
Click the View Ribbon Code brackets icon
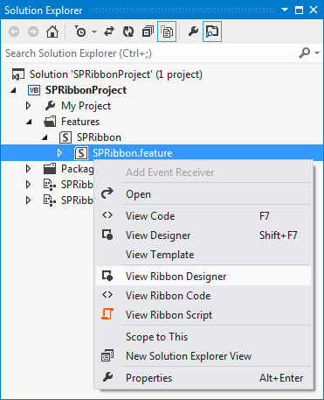click(107, 295)
